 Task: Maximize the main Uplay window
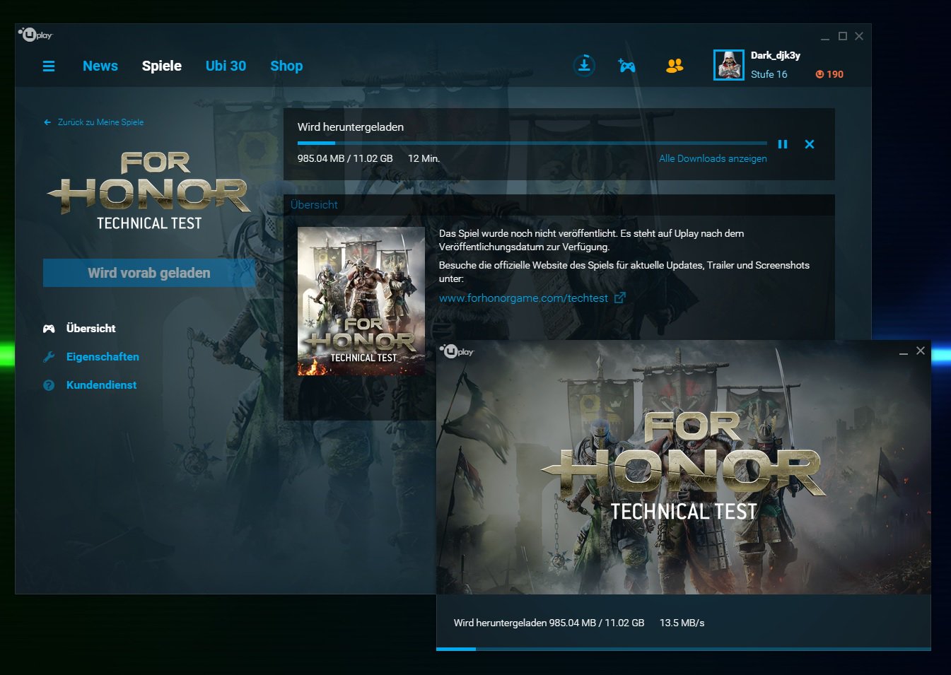click(x=843, y=36)
